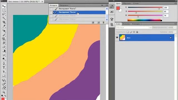Screen dimensions: 178x100
Task: Select the Zoom tool
Action: click(4, 92)
